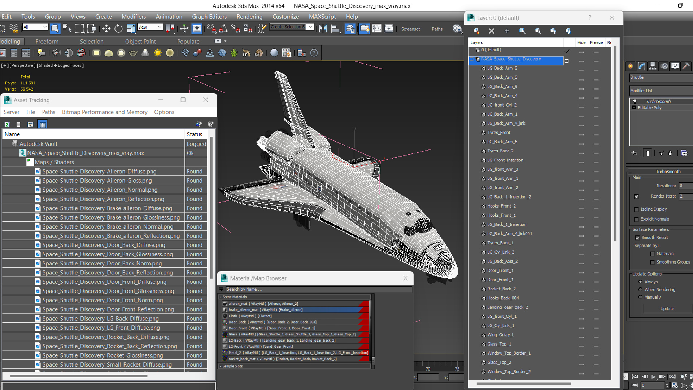This screenshot has height=390, width=693.
Task: Select the Manually update radio button
Action: [640, 297]
